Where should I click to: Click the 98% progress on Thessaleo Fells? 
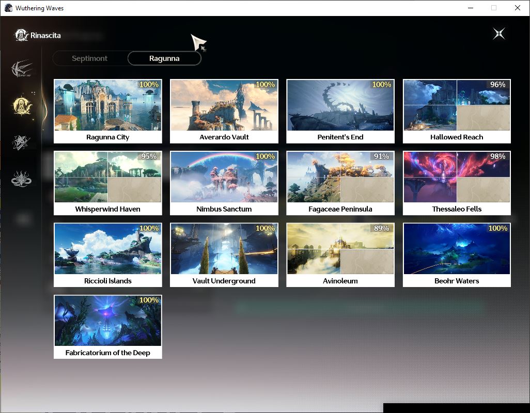coord(497,156)
